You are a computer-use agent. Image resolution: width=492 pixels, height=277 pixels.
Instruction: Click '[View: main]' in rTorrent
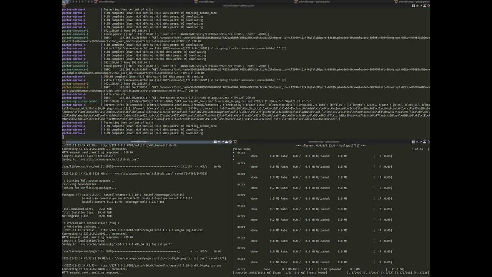pos(242,149)
